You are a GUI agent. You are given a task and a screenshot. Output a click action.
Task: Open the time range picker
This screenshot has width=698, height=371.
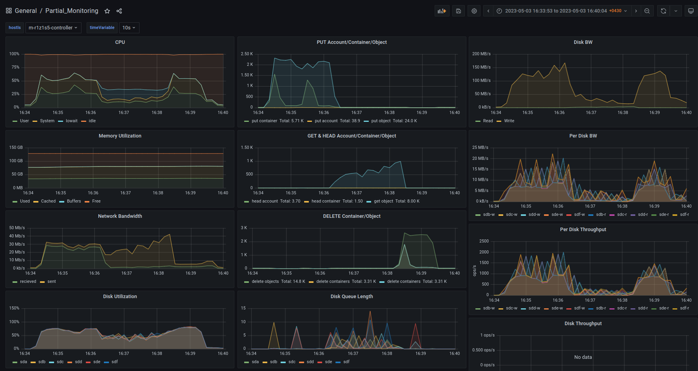pyautogui.click(x=562, y=11)
